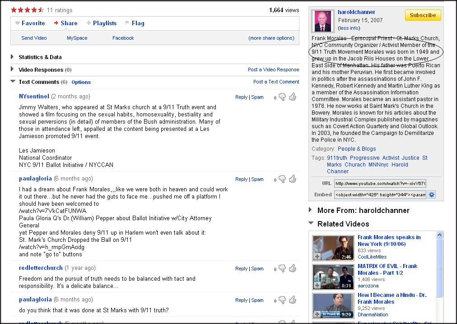
Task: Open (more share options)
Action: tap(271, 38)
